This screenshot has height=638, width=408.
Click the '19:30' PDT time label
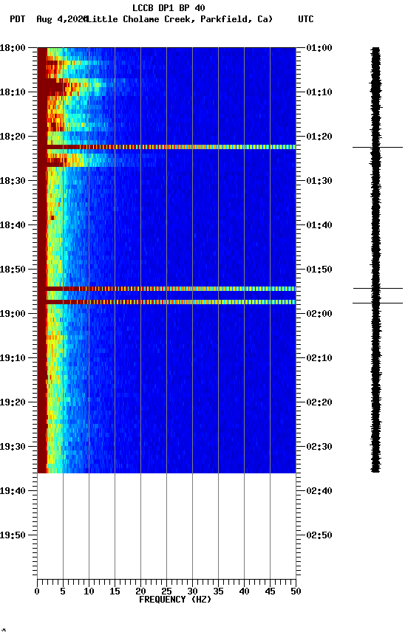click(x=13, y=447)
